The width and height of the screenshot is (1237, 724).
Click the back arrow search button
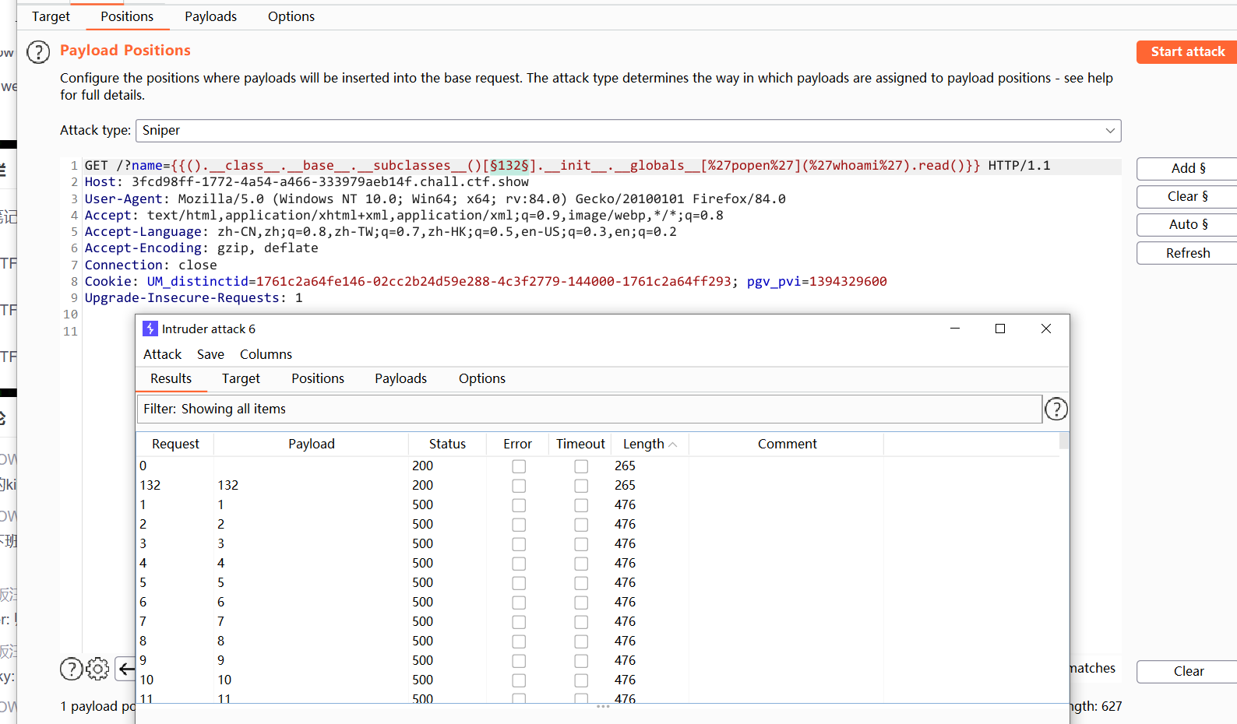[x=125, y=669]
